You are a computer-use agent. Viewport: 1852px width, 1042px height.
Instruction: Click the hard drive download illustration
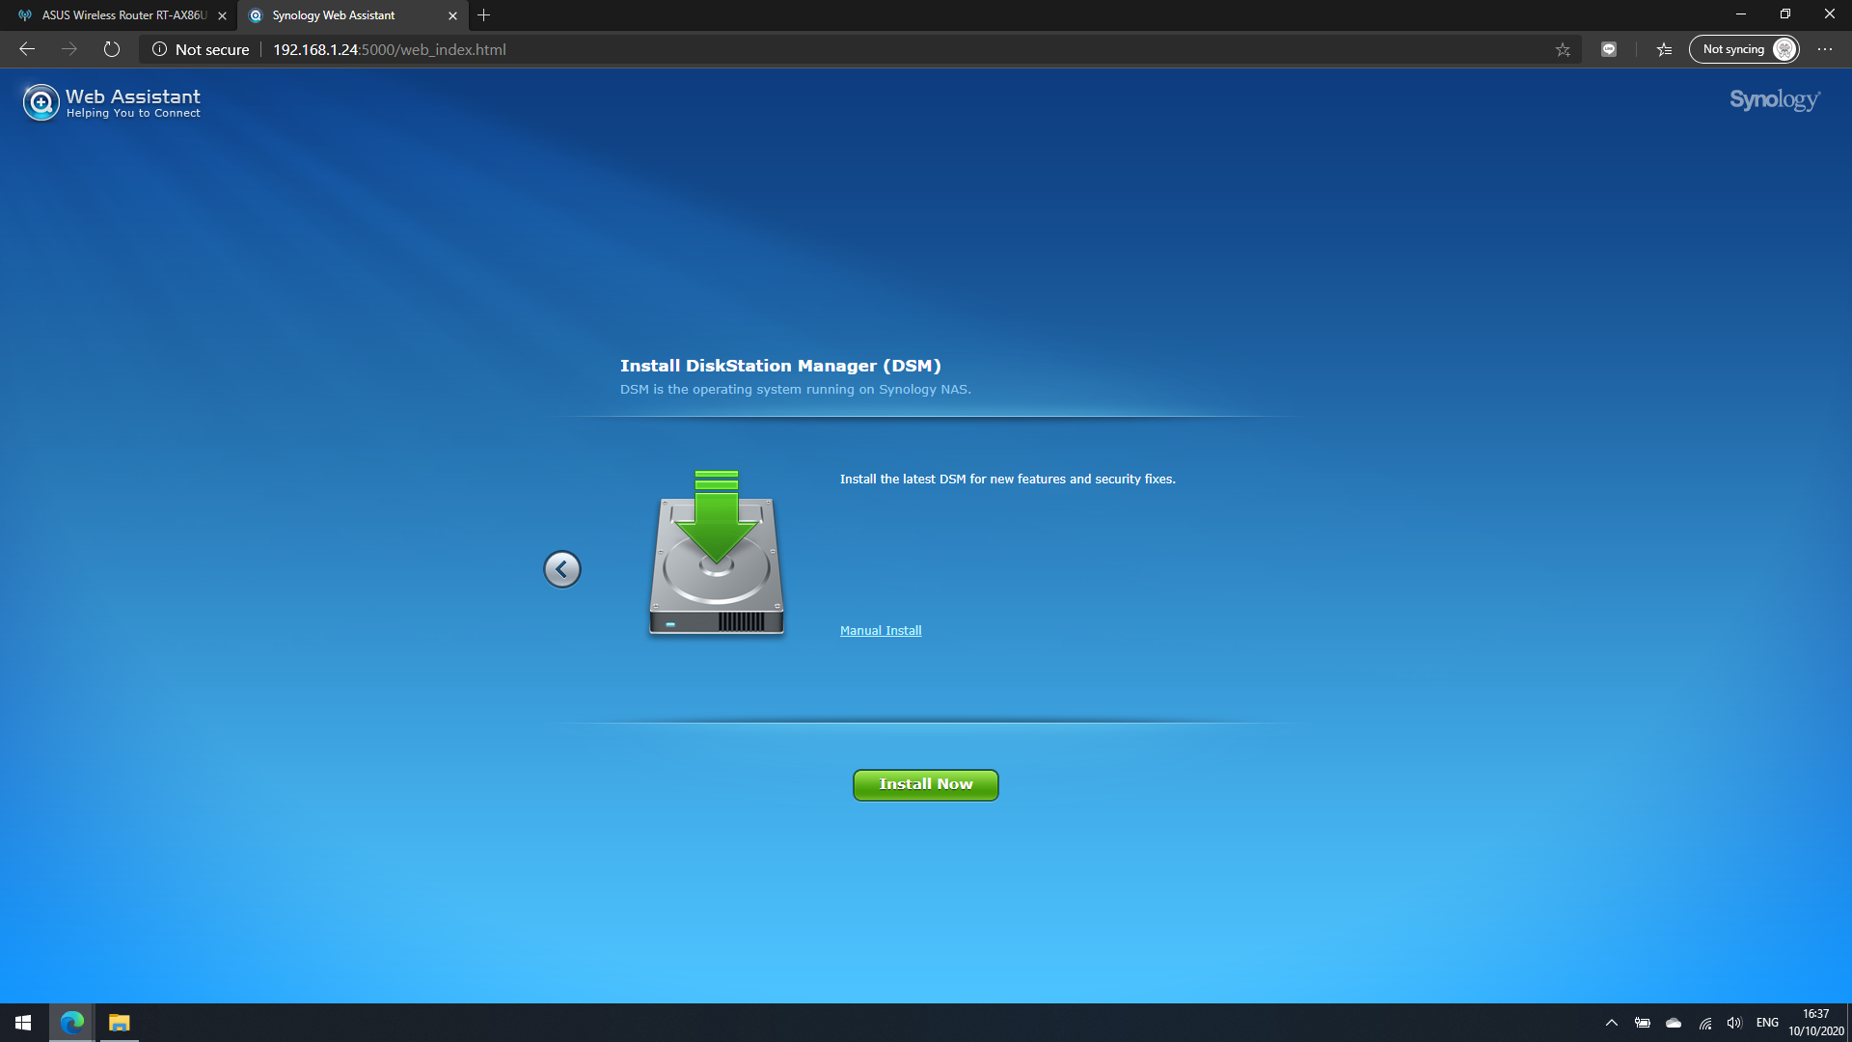[x=717, y=553]
